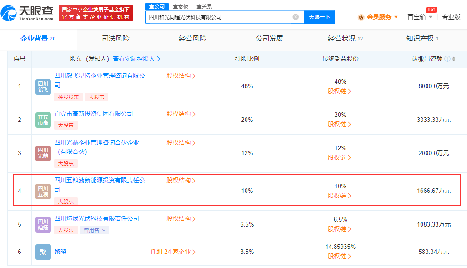The width and height of the screenshot is (467, 268).
Task: Open the 百宝箱 dropdown
Action: tap(420, 17)
